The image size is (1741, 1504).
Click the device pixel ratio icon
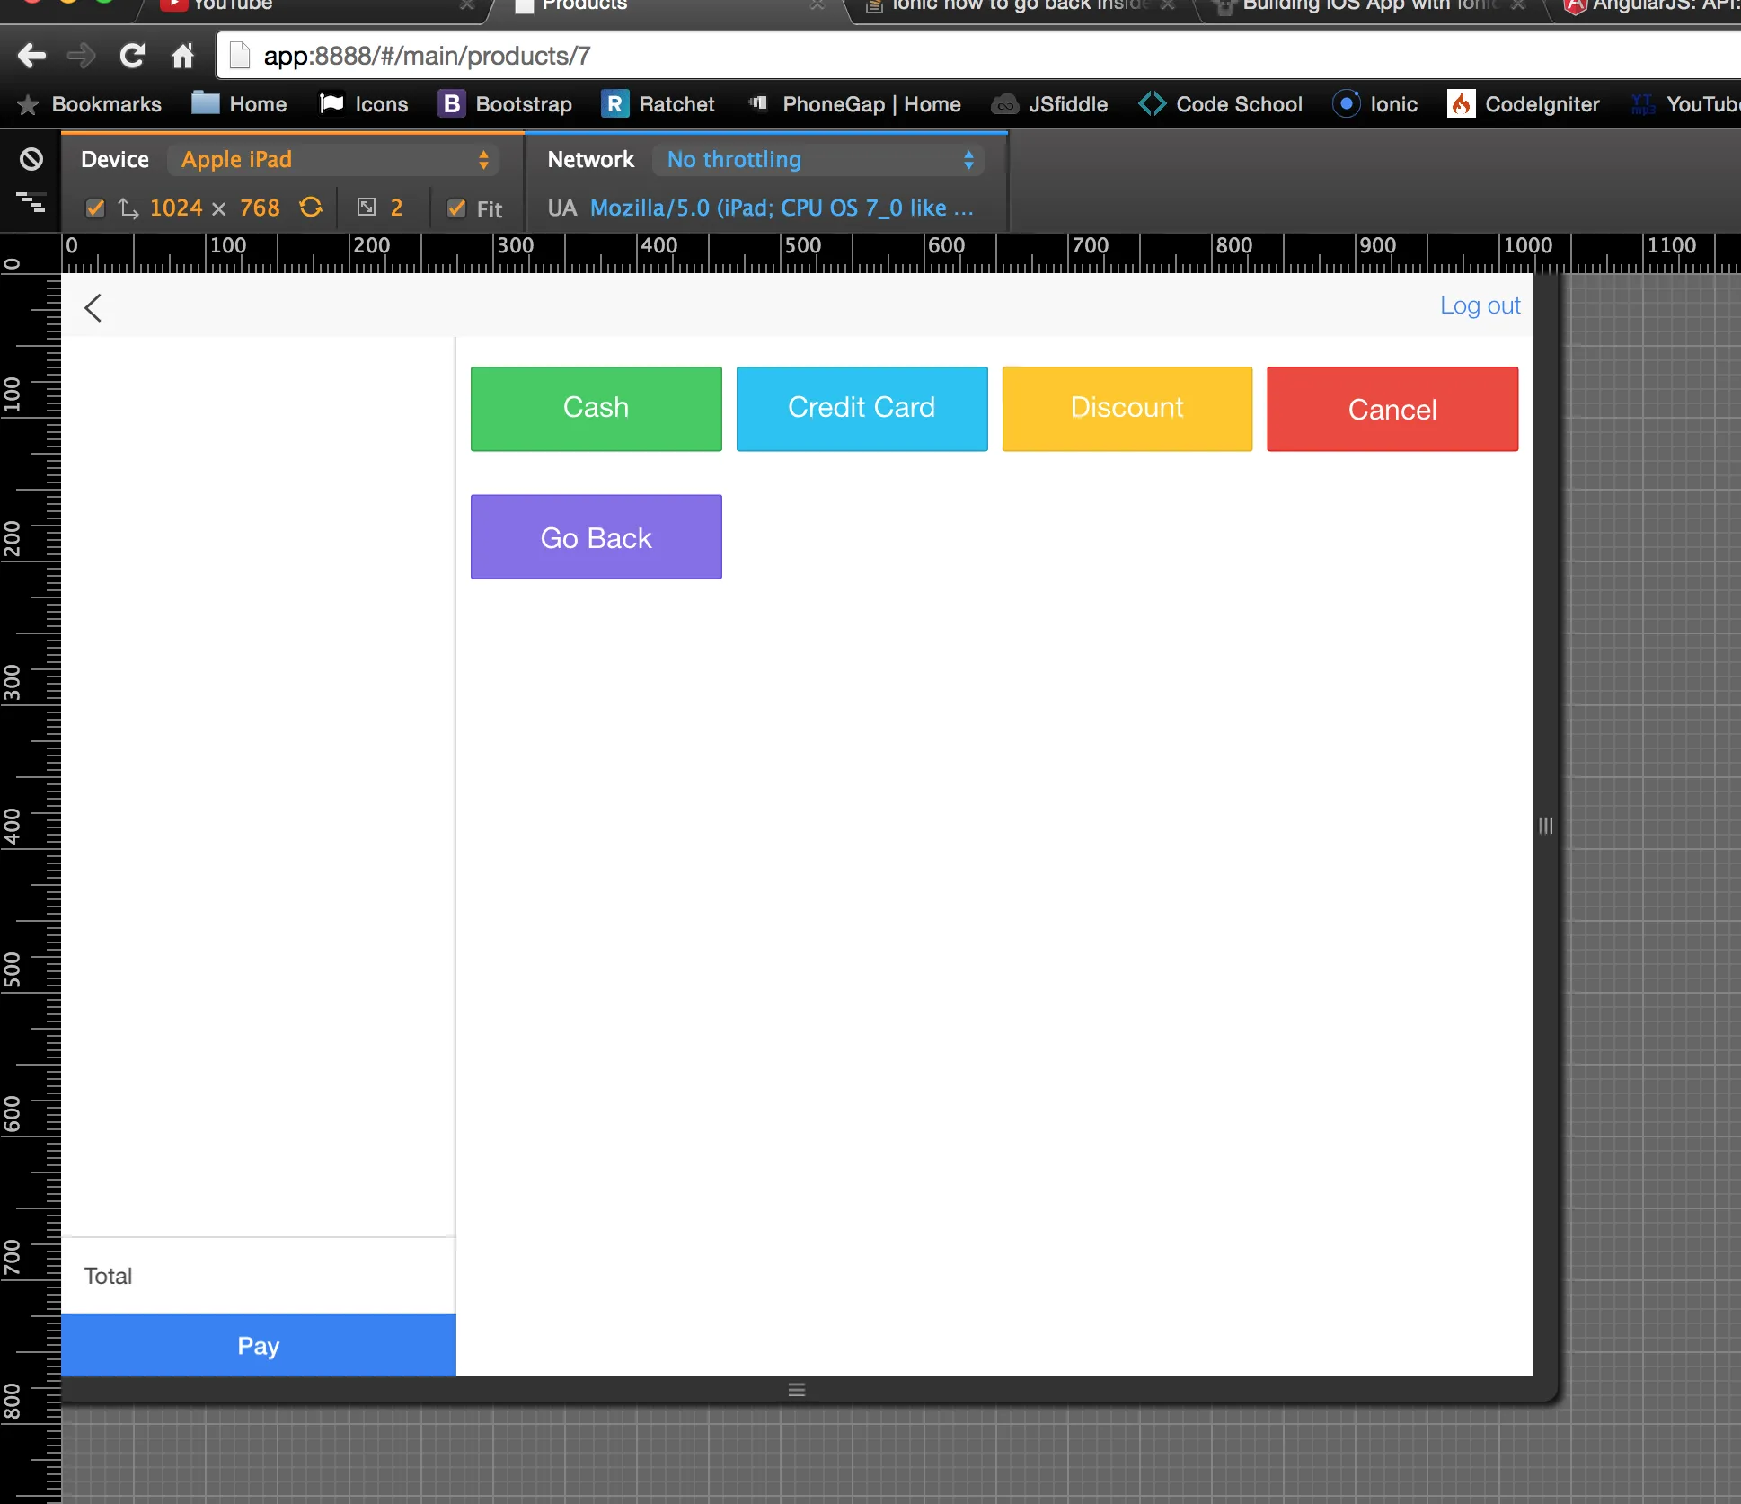coord(367,208)
